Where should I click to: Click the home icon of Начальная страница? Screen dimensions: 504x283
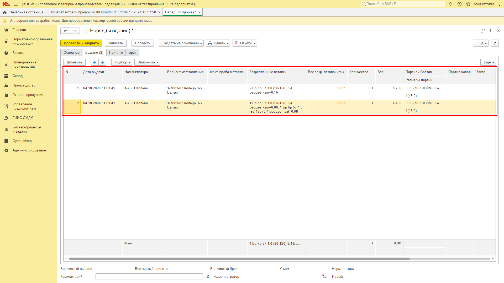pyautogui.click(x=4, y=12)
